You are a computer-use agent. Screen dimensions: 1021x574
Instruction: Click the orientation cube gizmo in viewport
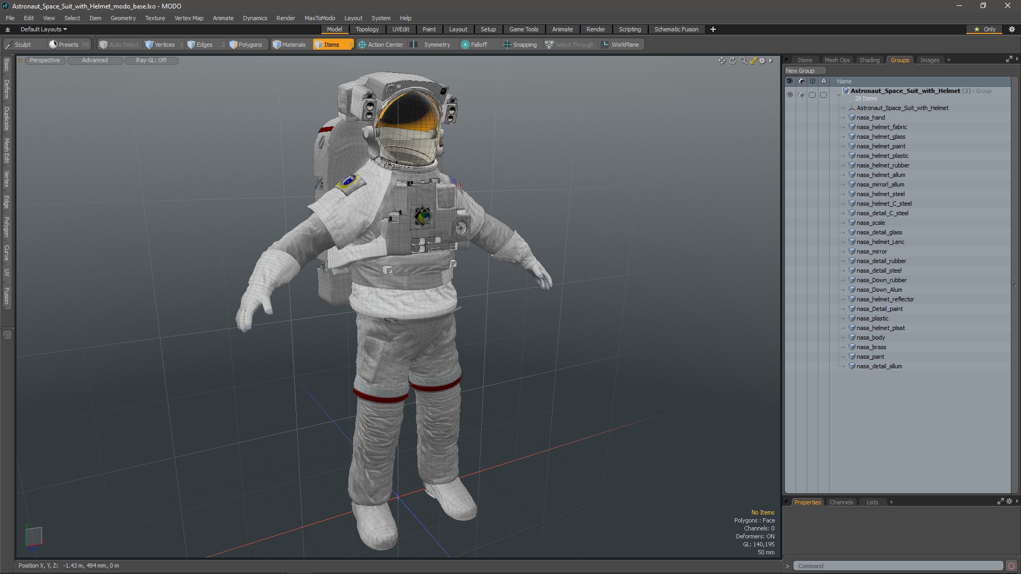coord(34,536)
